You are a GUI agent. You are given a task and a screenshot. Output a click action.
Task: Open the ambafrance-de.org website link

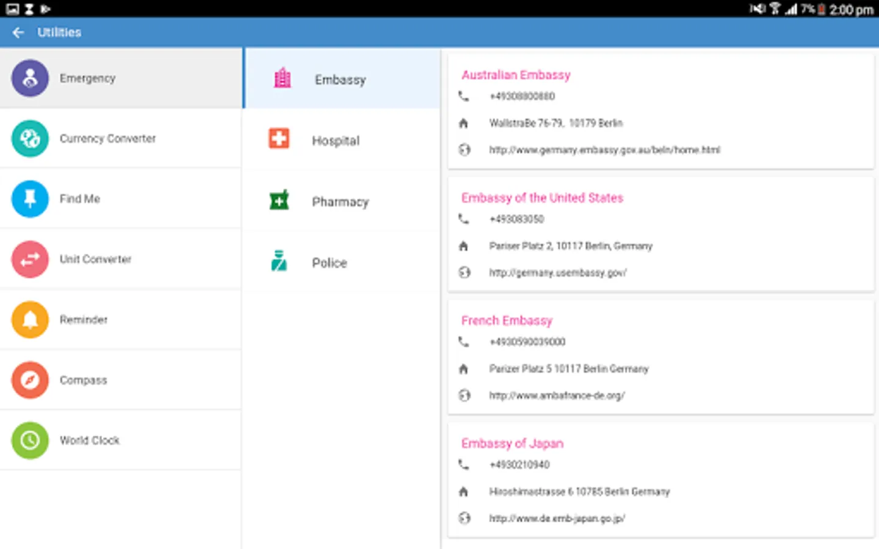coord(557,396)
